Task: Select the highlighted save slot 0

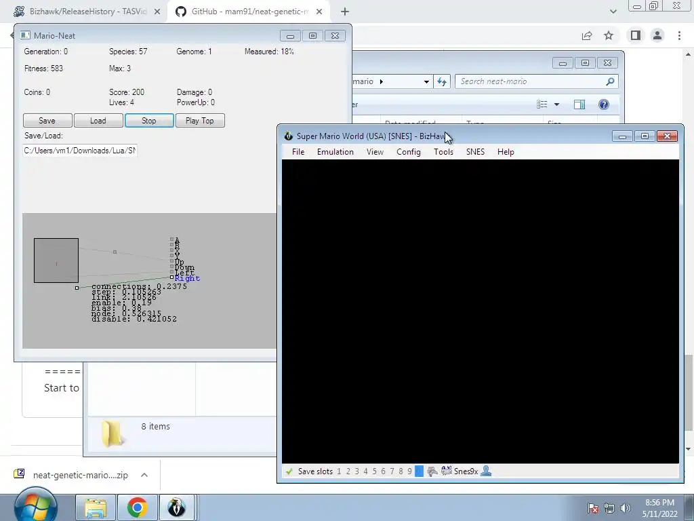Action: (419, 471)
